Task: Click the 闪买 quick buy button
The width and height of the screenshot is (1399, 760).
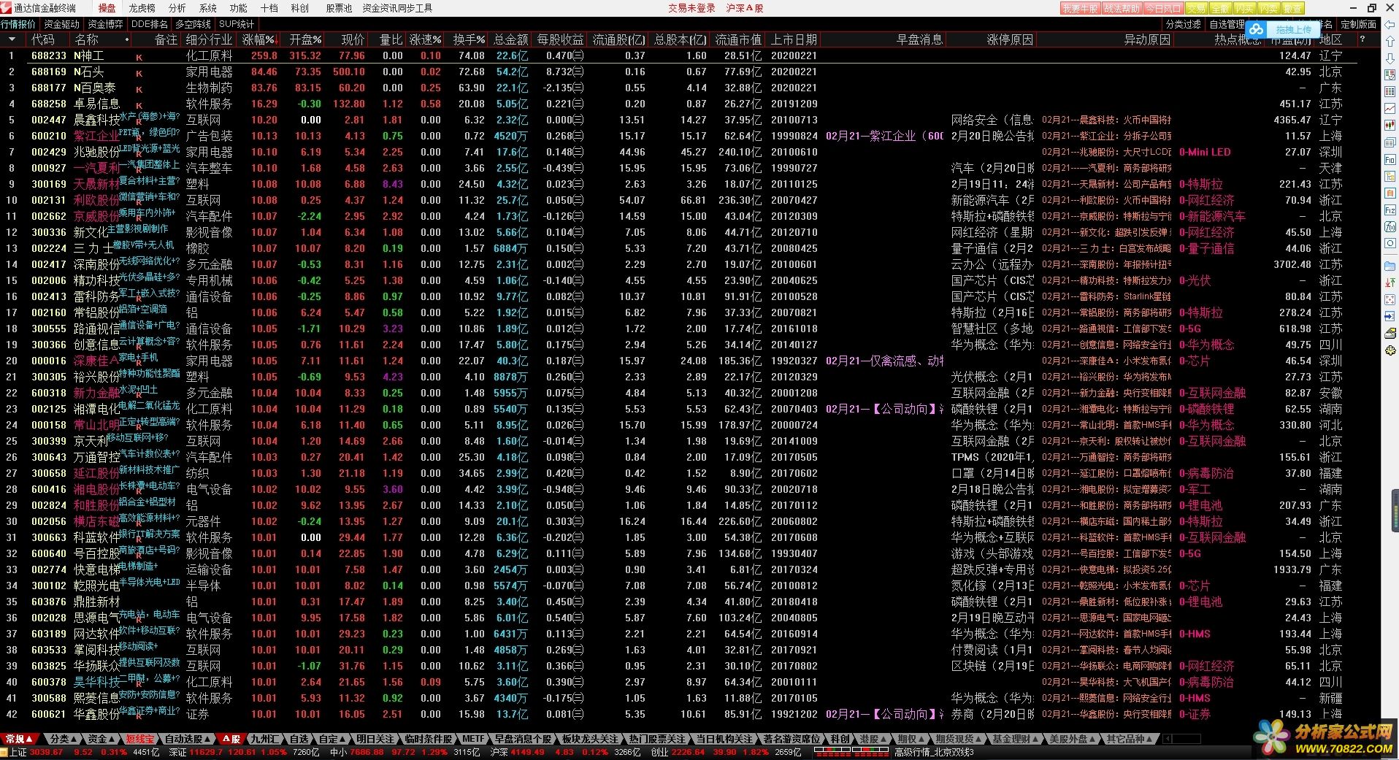Action: 1244,9
